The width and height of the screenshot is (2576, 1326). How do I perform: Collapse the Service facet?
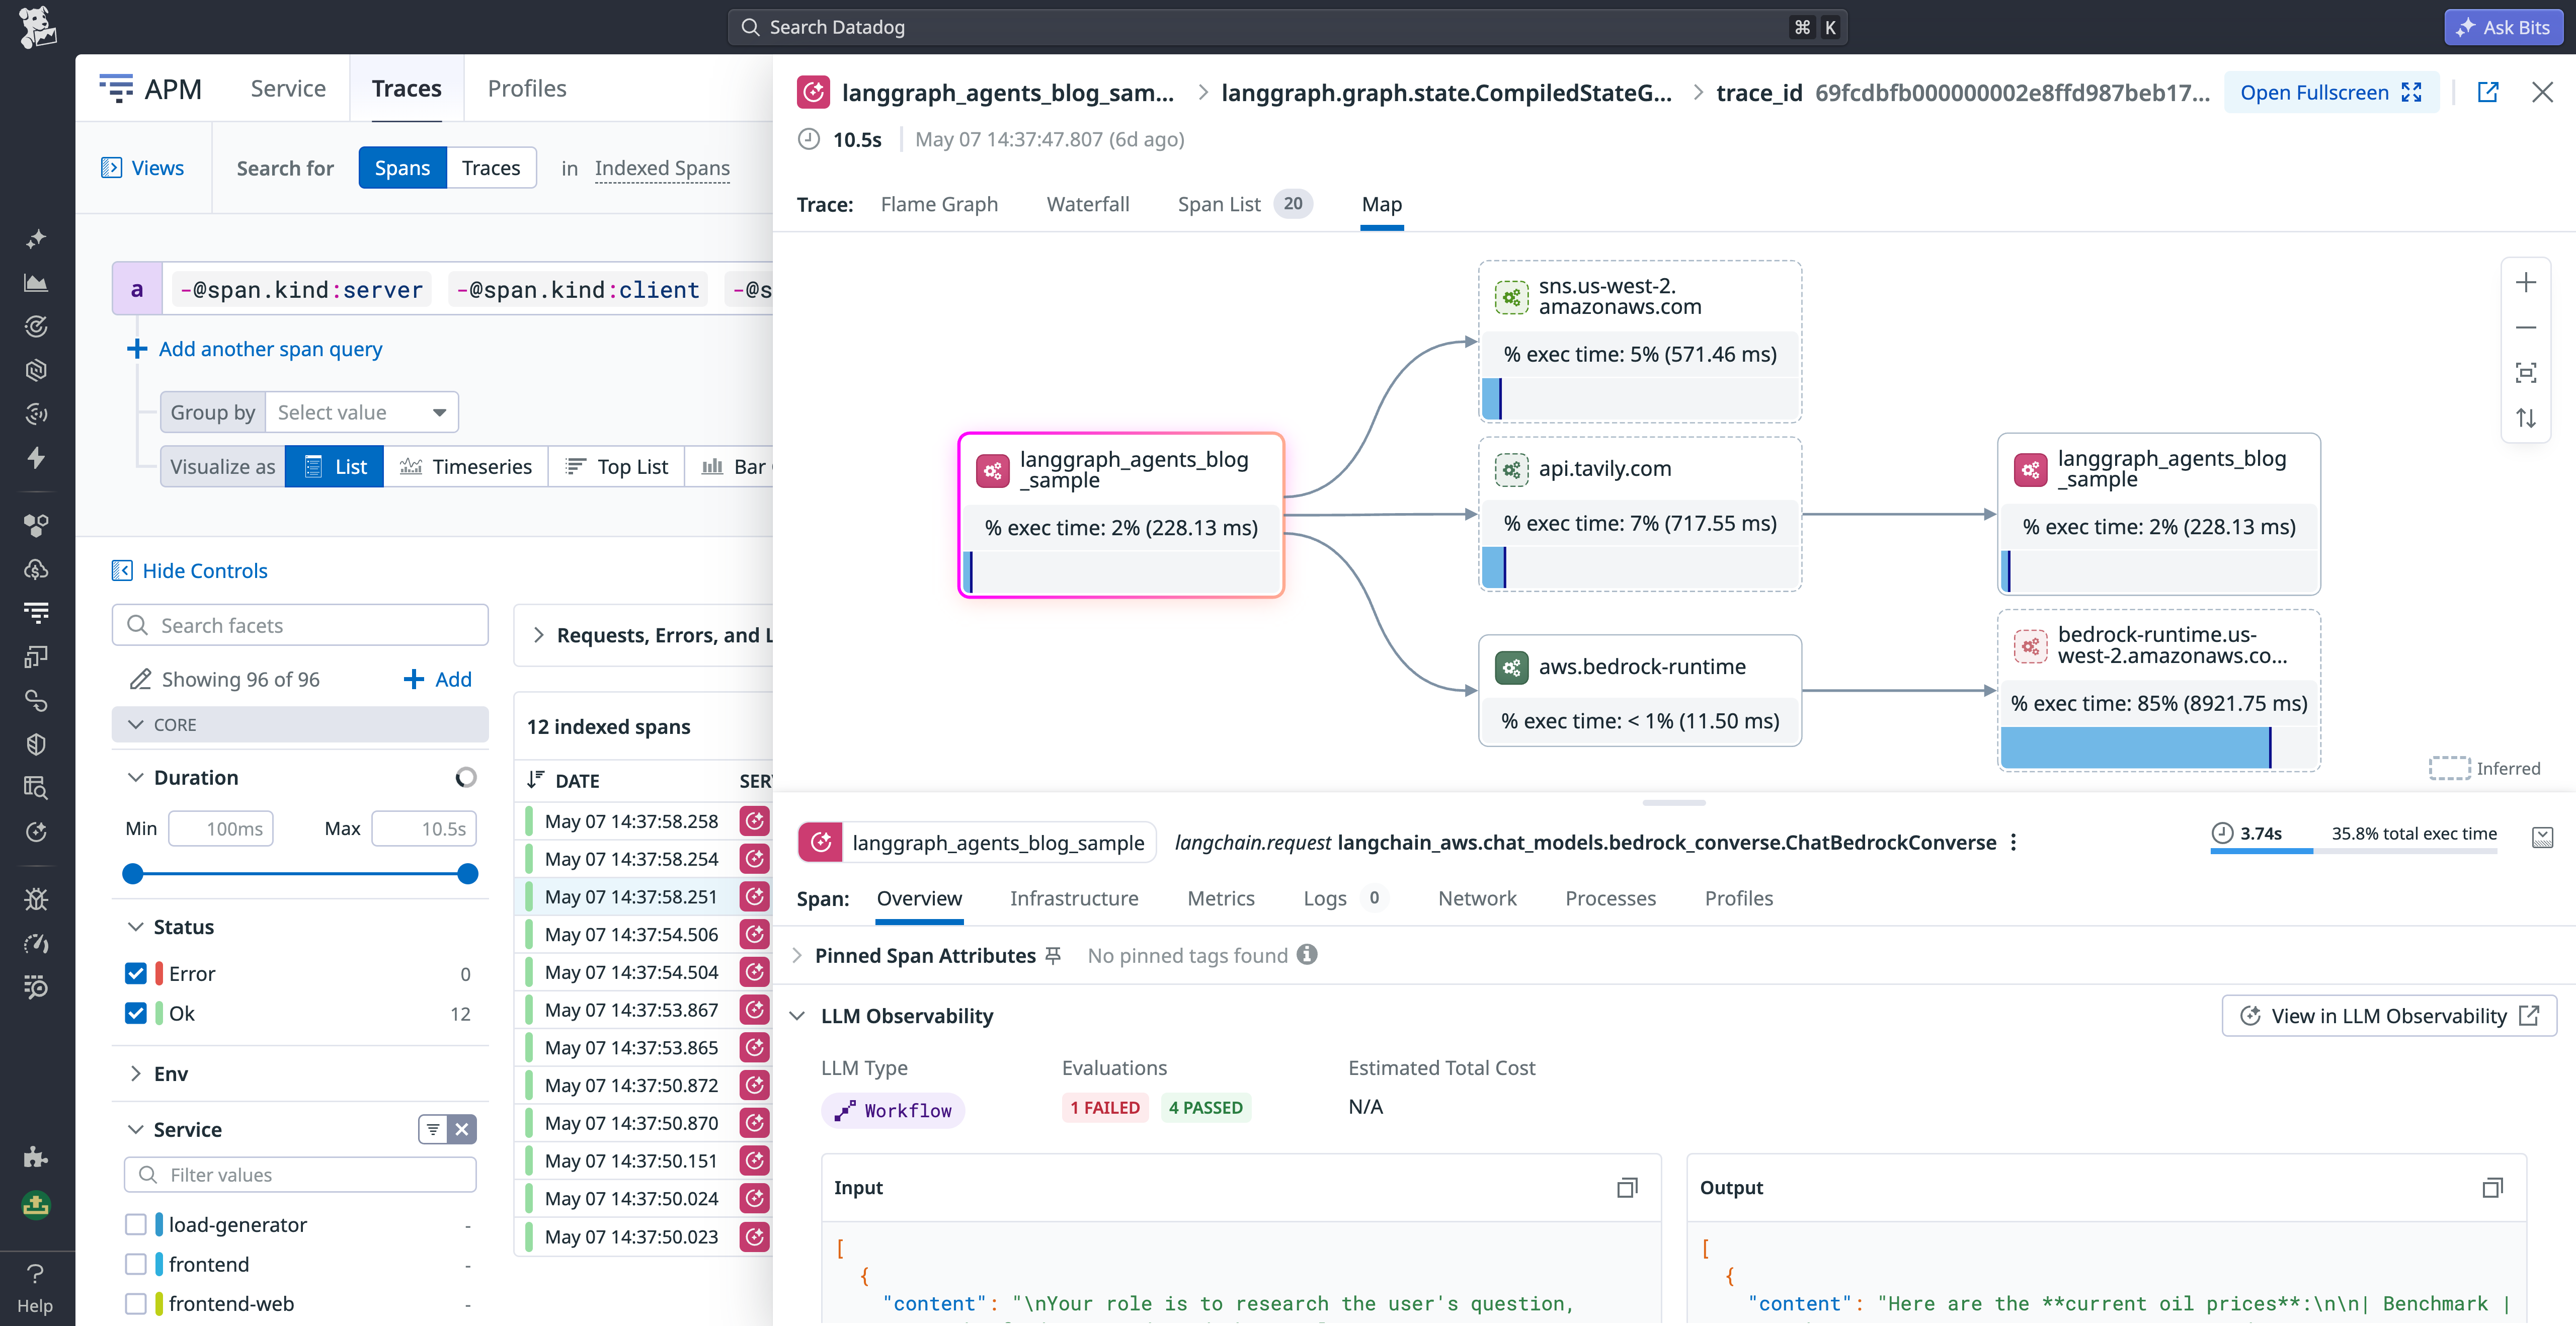click(x=136, y=1129)
